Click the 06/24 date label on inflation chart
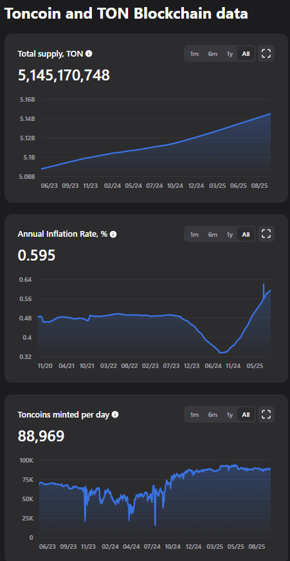 [213, 366]
